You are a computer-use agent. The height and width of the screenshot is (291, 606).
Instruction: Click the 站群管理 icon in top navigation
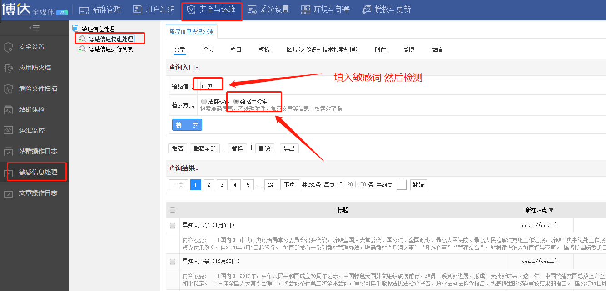84,10
